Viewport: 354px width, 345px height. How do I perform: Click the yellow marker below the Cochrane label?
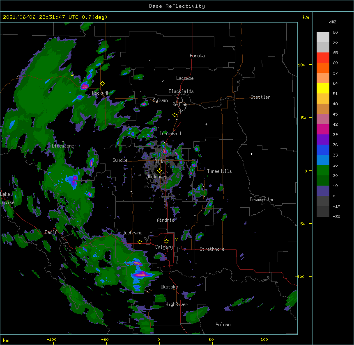pos(140,242)
